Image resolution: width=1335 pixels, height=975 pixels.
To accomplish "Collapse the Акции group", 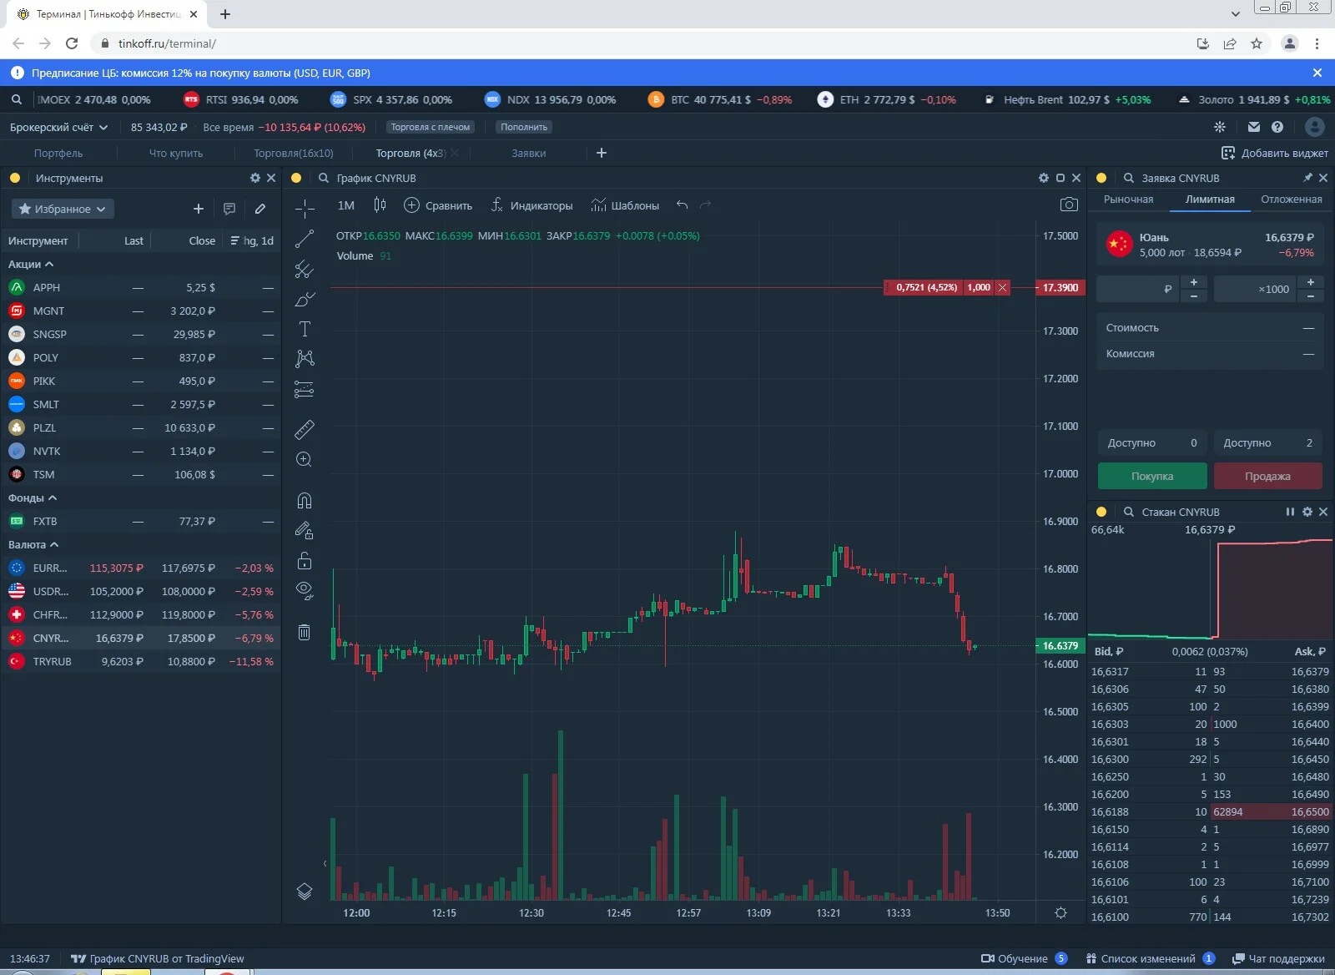I will point(31,264).
